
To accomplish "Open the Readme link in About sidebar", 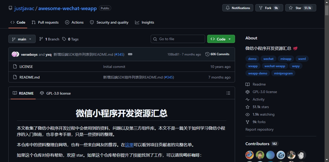I will [256, 84].
